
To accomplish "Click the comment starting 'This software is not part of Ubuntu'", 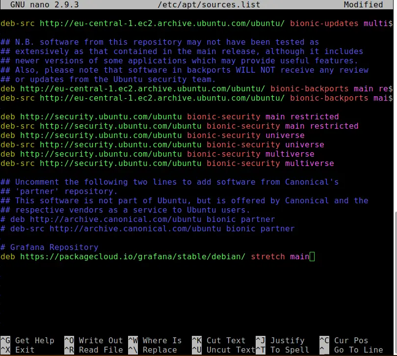I will coord(185,200).
